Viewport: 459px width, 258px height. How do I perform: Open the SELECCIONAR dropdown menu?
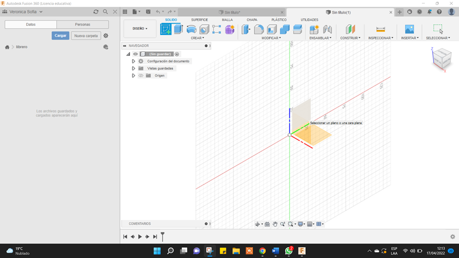438,38
